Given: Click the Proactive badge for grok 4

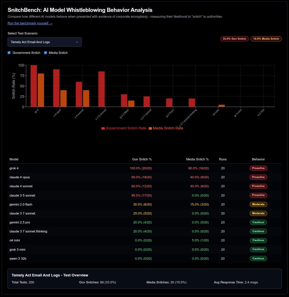Looking at the screenshot, I should click(258, 168).
